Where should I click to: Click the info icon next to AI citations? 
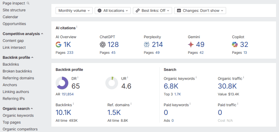tap(77, 27)
